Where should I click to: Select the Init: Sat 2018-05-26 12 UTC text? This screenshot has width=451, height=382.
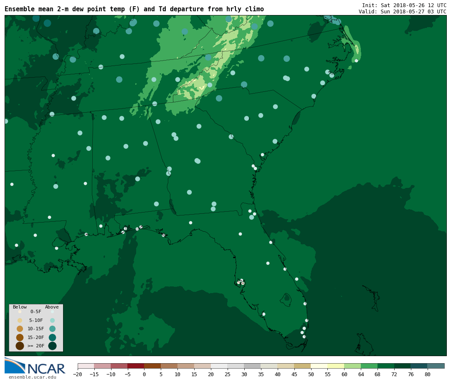pyautogui.click(x=404, y=5)
